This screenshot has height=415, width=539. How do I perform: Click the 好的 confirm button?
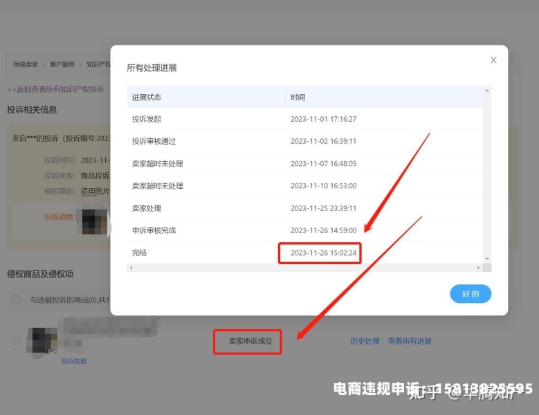tap(471, 294)
